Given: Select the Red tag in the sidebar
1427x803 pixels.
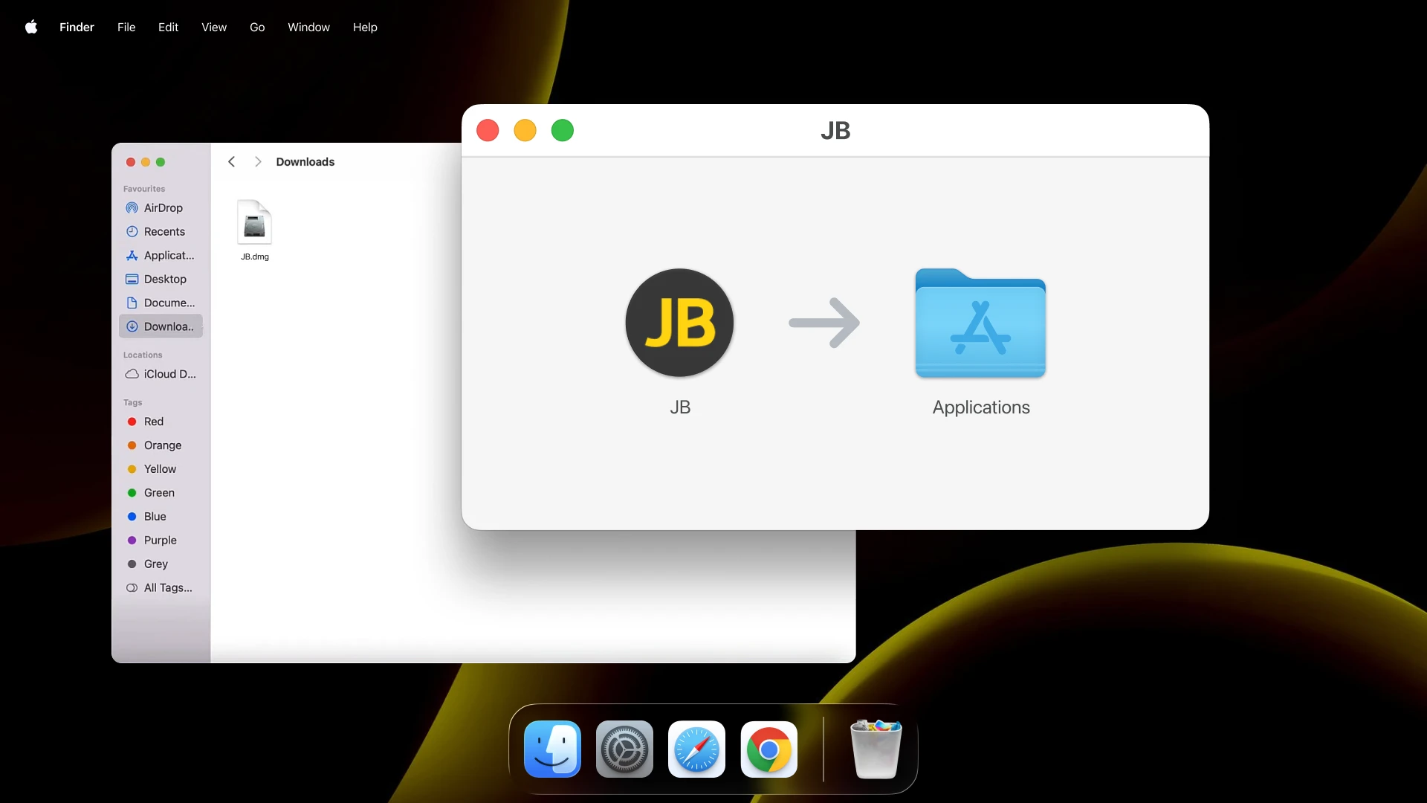Looking at the screenshot, I should tap(155, 422).
